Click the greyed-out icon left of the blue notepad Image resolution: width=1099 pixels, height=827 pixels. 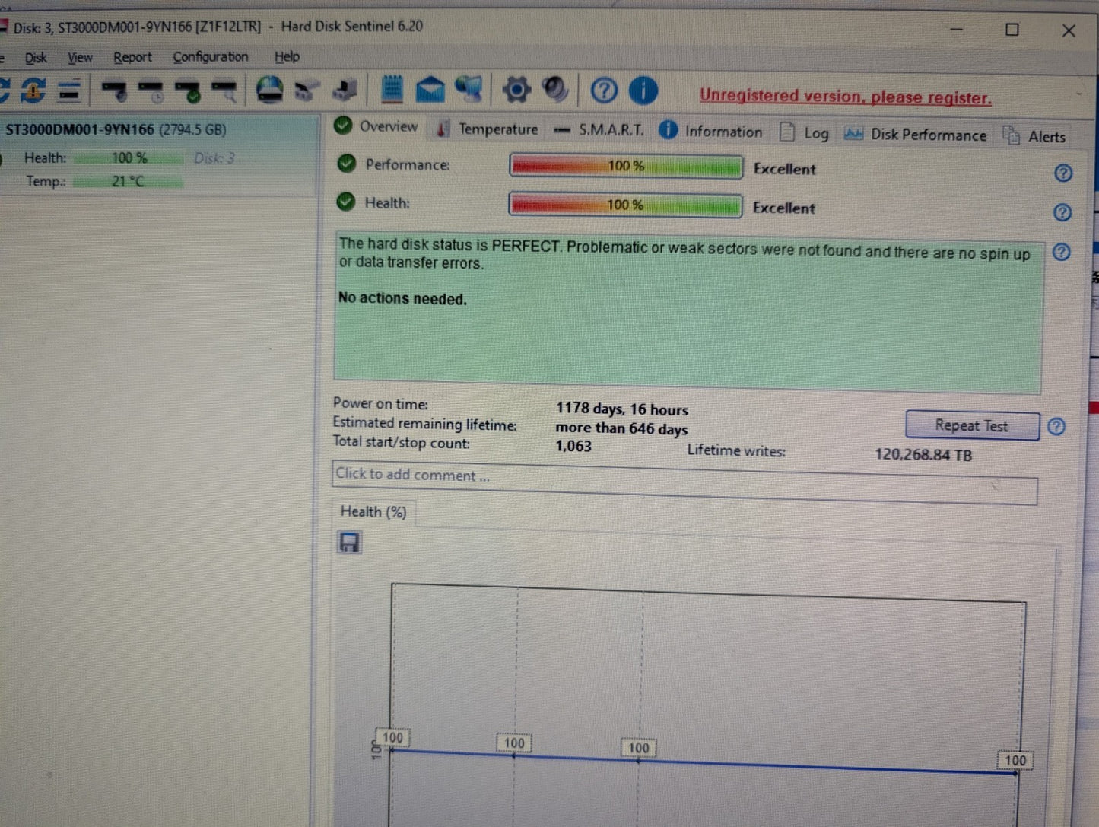[345, 90]
